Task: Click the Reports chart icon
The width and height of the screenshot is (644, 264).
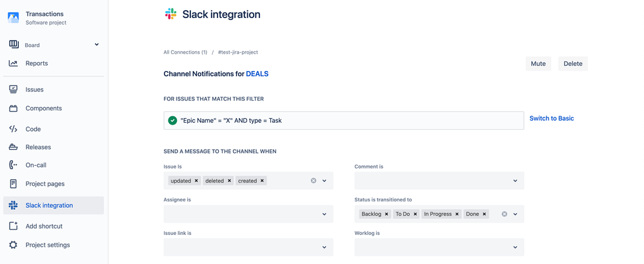Action: [x=13, y=63]
